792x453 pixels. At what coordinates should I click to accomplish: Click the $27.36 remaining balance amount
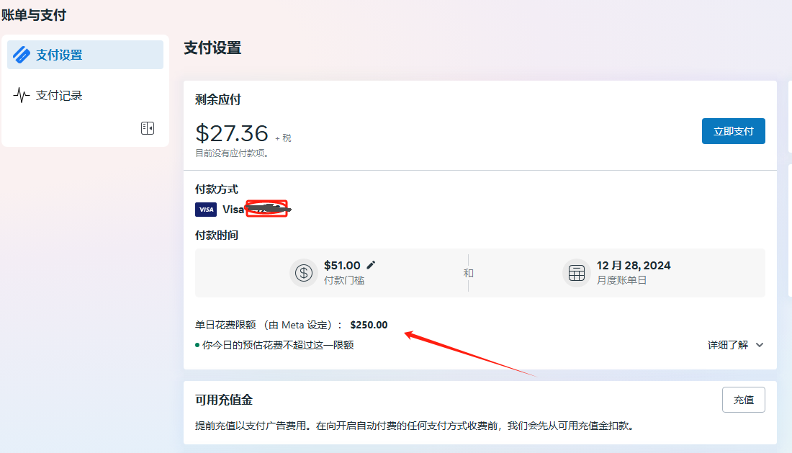pyautogui.click(x=232, y=133)
